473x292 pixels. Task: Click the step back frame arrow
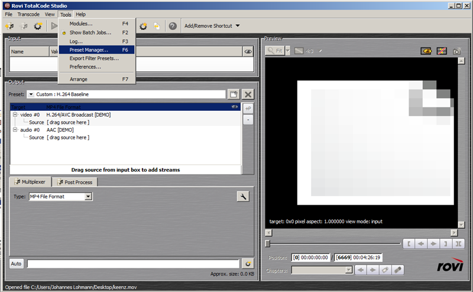(x=421, y=244)
